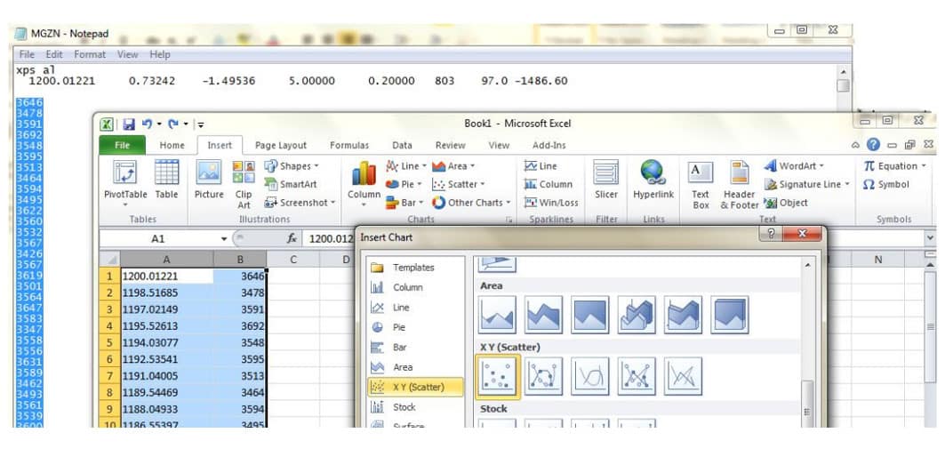This screenshot has width=945, height=473.
Task: Choose the first Area chart thumbnail
Action: click(x=497, y=315)
